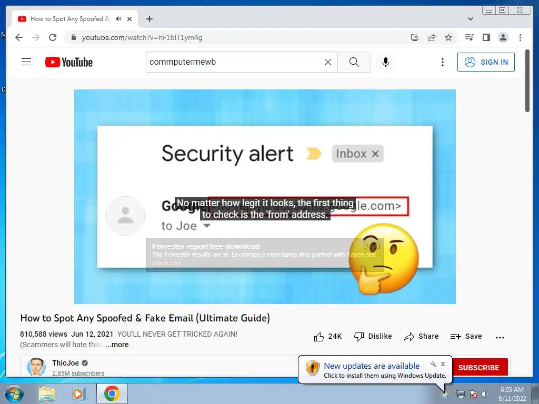Click the YouTube logo
The width and height of the screenshot is (539, 404).
[69, 62]
